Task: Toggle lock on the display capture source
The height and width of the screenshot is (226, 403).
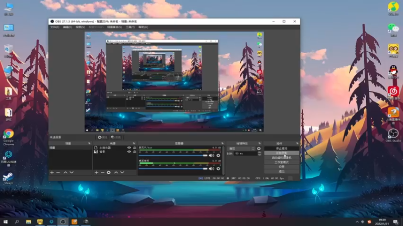Action: [x=135, y=148]
